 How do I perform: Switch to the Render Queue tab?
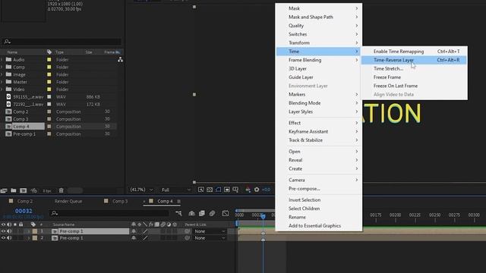[68, 201]
